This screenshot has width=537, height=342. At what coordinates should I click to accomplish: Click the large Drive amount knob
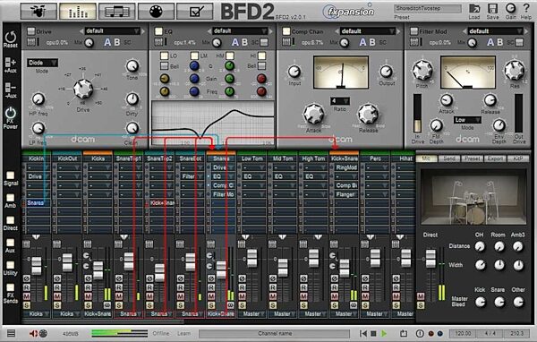tap(83, 89)
